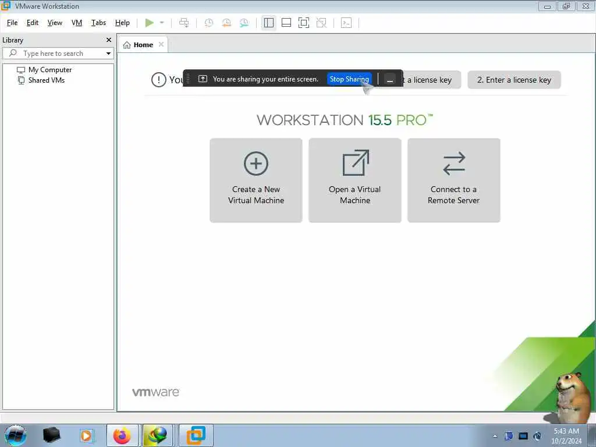Open the VM menu
The height and width of the screenshot is (447, 596).
click(77, 23)
